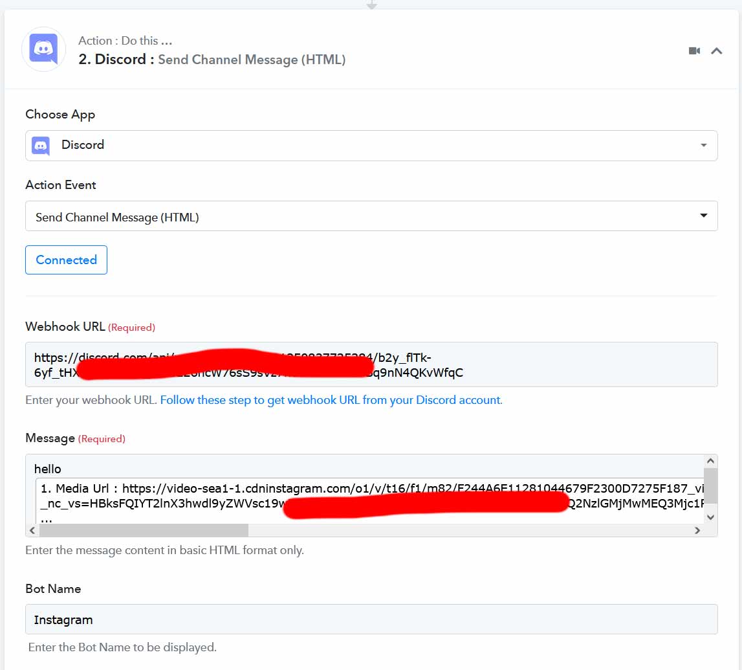This screenshot has height=670, width=742.
Task: Click the message horizontal scrollbar thumb
Action: pos(144,530)
